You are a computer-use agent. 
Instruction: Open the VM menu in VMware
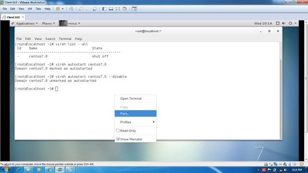[x=30, y=9]
